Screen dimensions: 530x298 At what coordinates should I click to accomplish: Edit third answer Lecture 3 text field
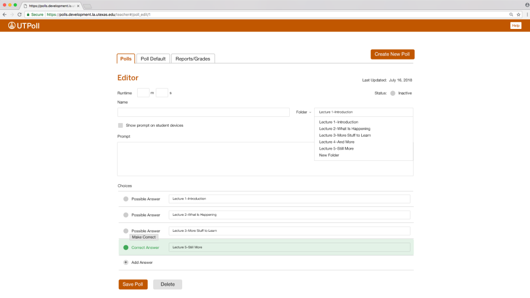pos(289,231)
